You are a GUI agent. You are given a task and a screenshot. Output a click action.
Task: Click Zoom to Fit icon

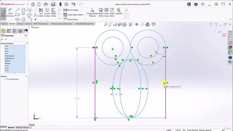(106, 24)
